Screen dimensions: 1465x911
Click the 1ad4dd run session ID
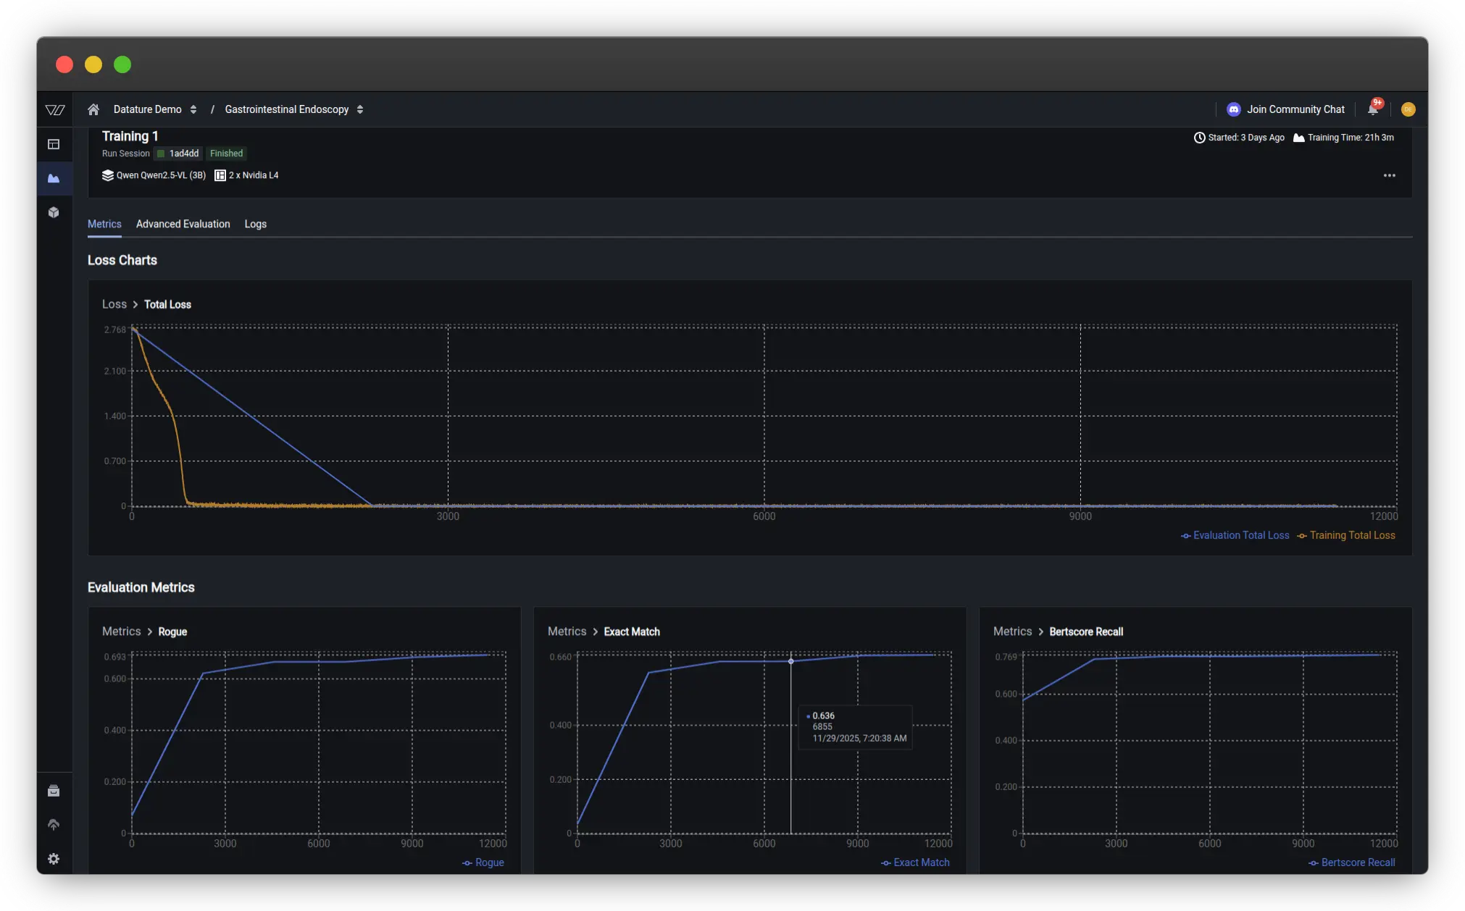click(183, 154)
